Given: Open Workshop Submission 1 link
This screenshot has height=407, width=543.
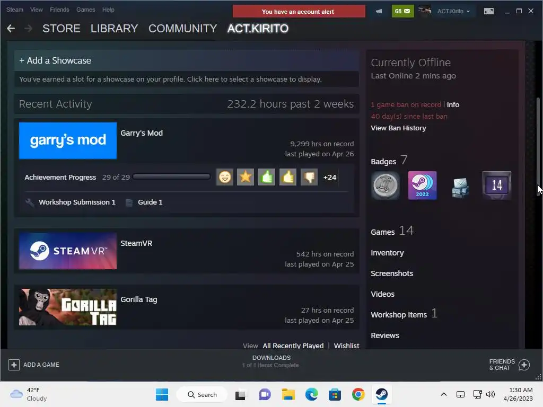Looking at the screenshot, I should tap(77, 202).
